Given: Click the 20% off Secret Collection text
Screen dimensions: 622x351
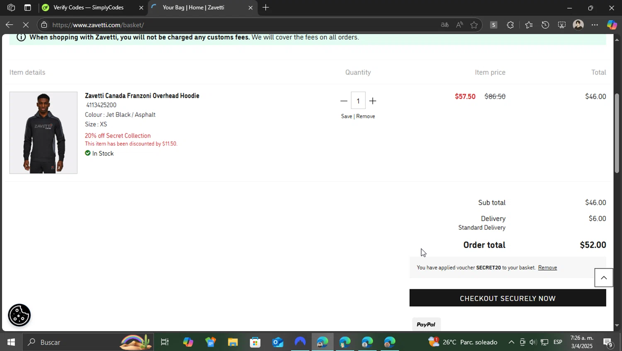Looking at the screenshot, I should tap(118, 136).
